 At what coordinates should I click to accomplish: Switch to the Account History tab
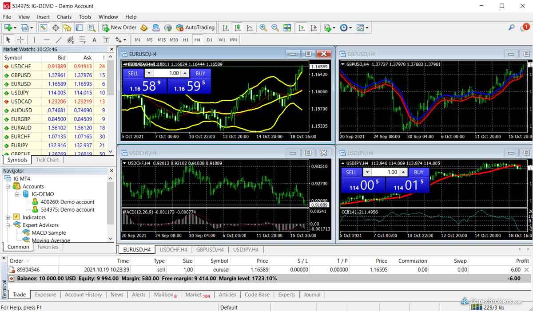click(x=83, y=295)
